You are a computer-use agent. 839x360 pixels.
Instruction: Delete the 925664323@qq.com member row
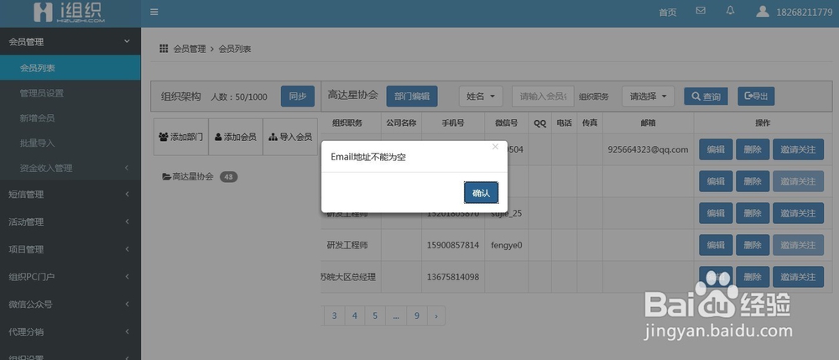(x=753, y=149)
